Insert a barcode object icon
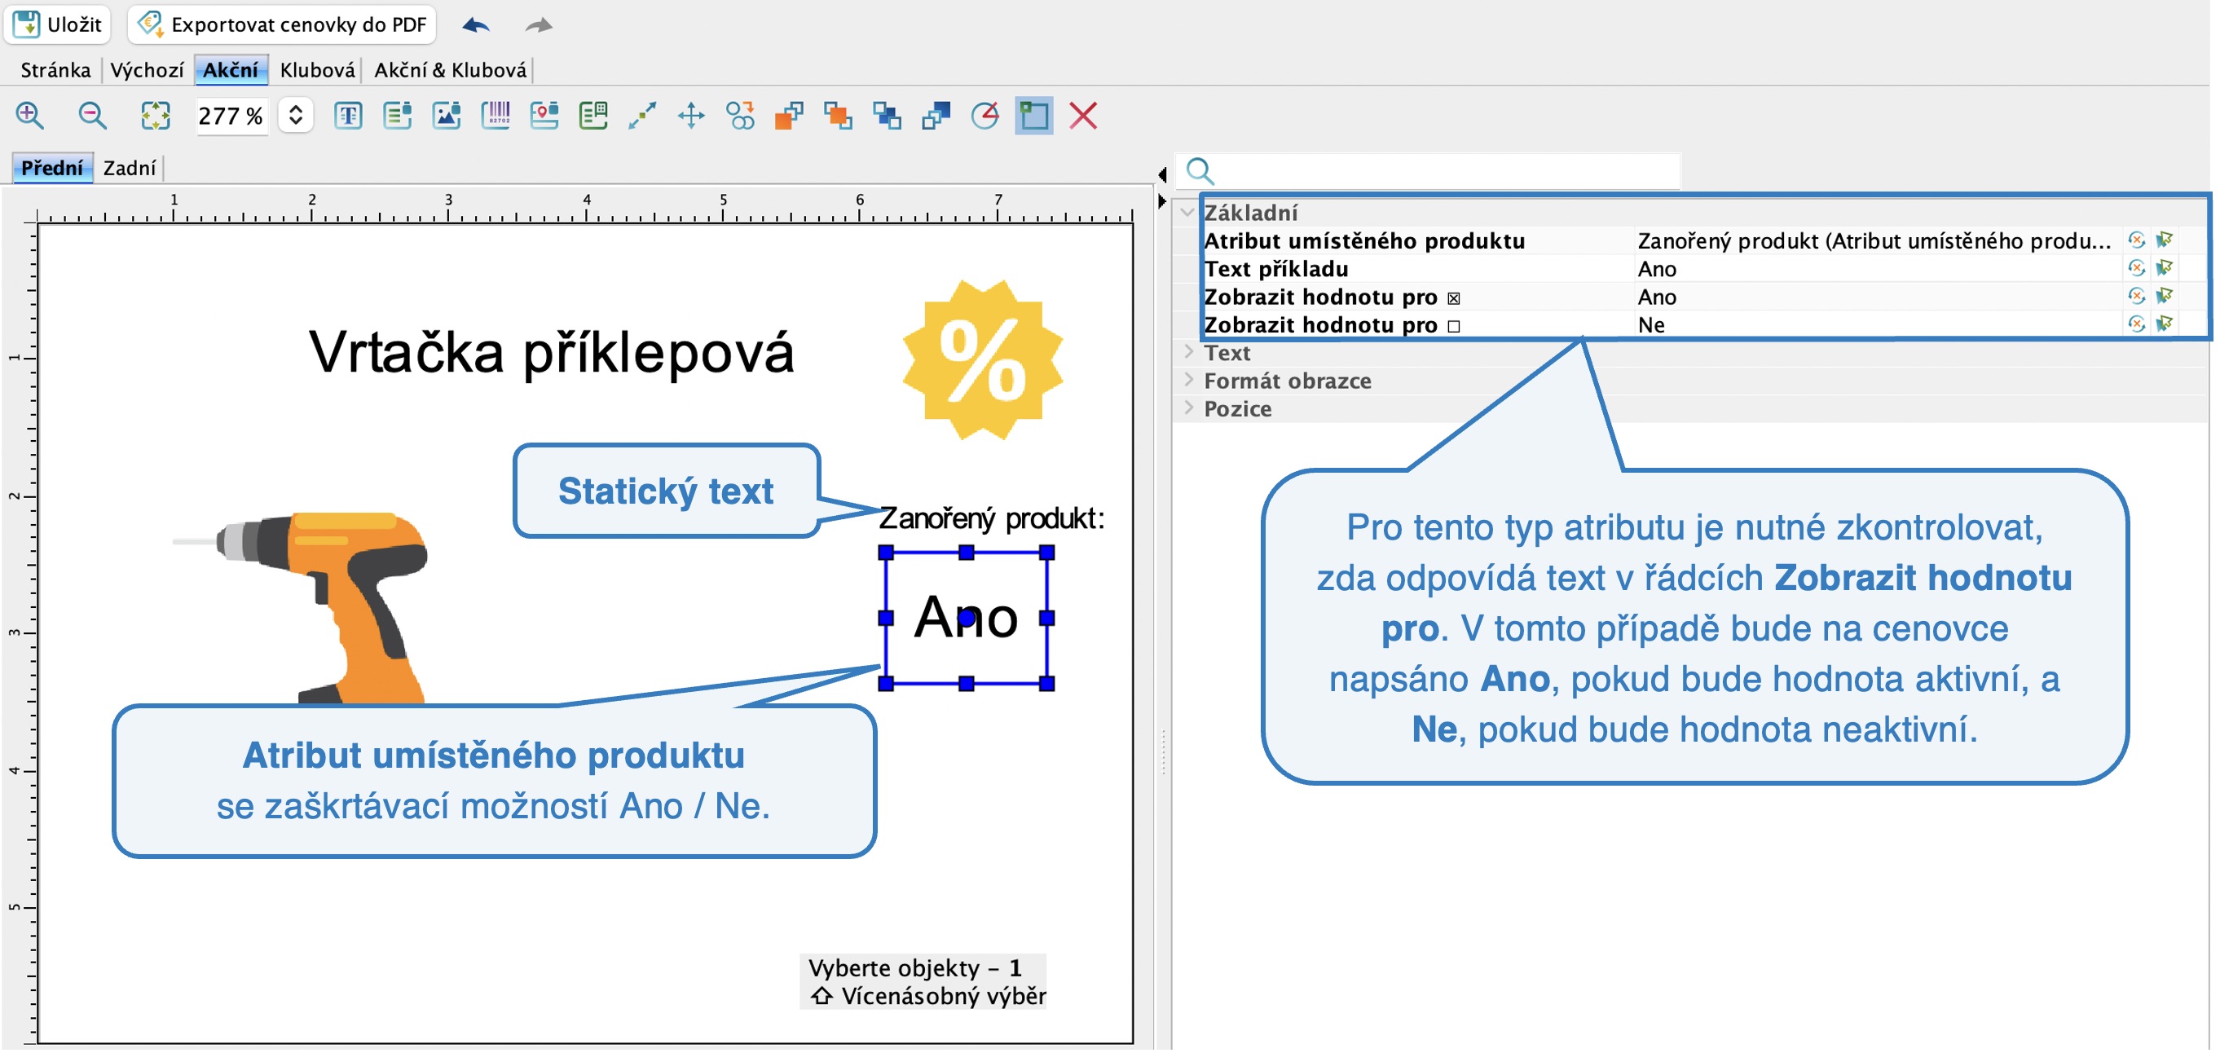2220x1053 pixels. [496, 116]
